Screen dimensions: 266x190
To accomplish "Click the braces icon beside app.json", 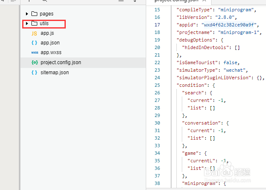I will point(34,43).
